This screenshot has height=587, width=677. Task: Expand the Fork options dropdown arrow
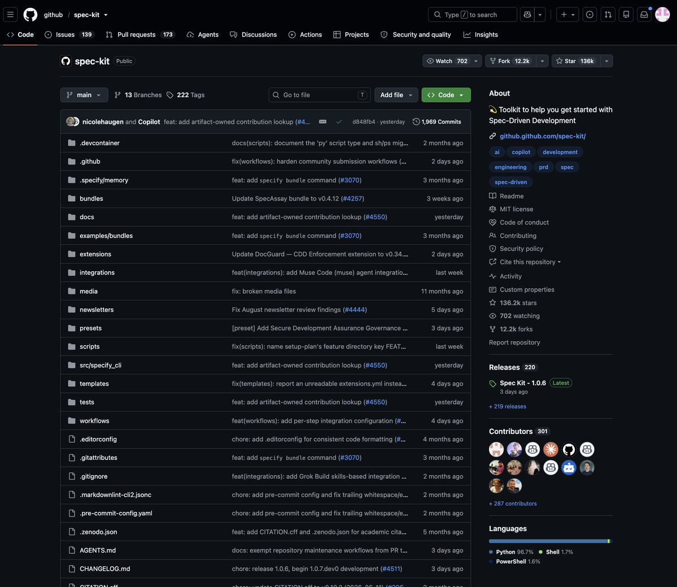pyautogui.click(x=542, y=61)
